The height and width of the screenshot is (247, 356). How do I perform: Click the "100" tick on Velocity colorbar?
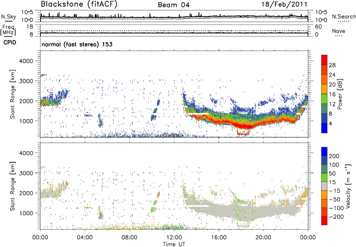coord(334,165)
